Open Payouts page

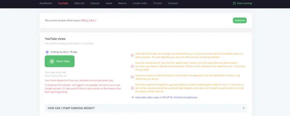coord(95,3)
